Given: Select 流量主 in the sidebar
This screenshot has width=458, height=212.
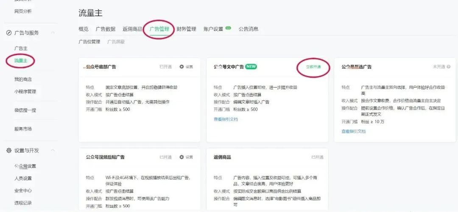Looking at the screenshot, I should point(21,61).
